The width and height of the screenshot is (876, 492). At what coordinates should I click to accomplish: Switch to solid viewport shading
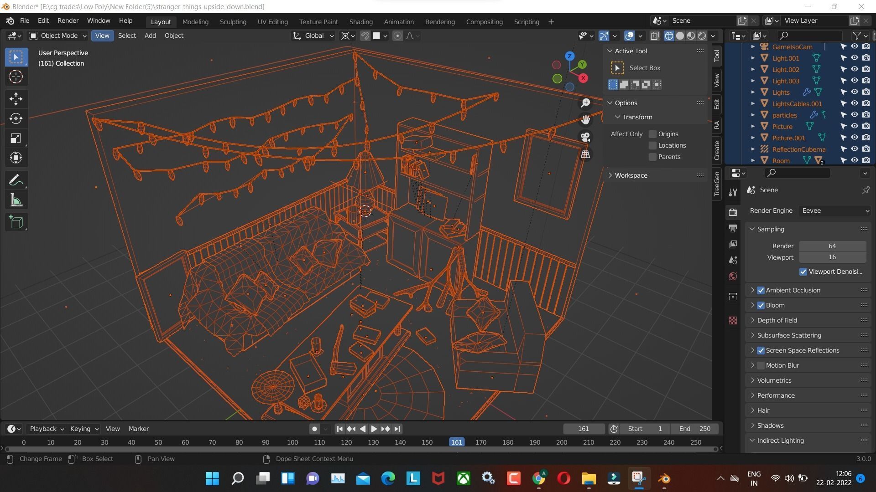coord(680,36)
